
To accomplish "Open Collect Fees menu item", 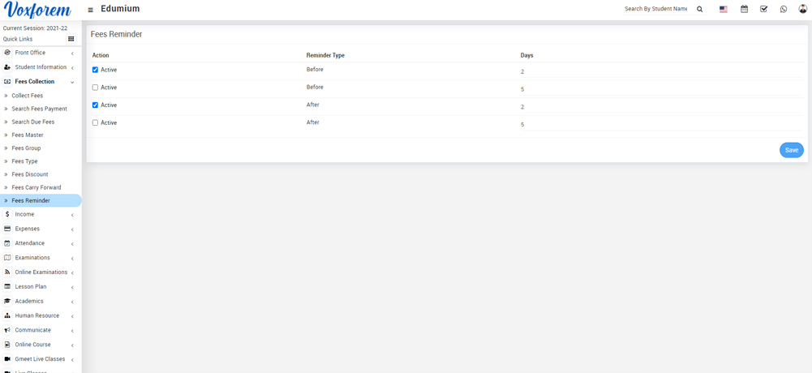I will click(x=28, y=96).
